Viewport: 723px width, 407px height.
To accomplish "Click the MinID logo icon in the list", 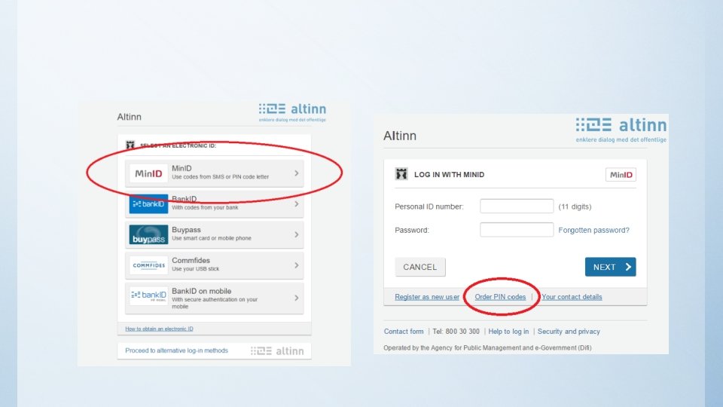I will [x=148, y=173].
